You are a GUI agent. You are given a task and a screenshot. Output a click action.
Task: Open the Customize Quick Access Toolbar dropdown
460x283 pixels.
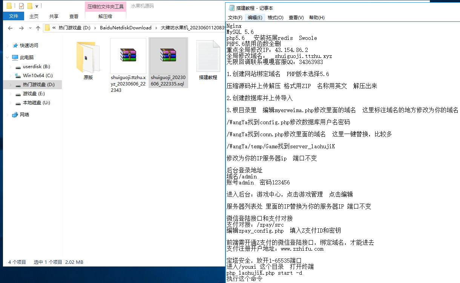point(37,6)
